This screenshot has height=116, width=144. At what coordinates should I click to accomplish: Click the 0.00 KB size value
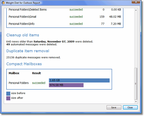point(116,9)
